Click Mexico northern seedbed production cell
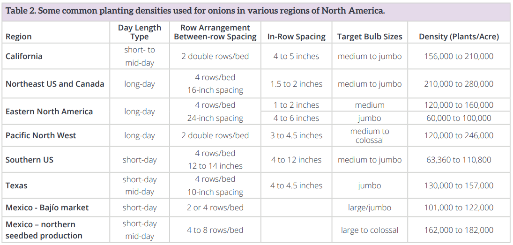 point(44,230)
